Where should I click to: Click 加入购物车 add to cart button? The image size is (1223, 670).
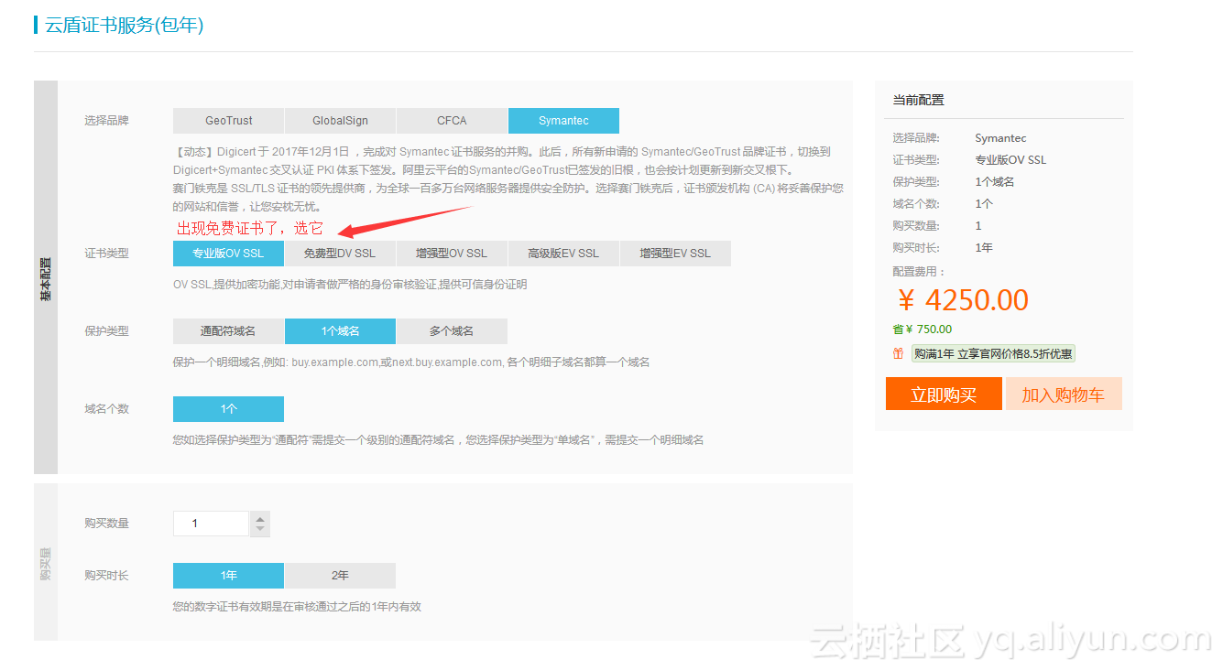[1064, 394]
